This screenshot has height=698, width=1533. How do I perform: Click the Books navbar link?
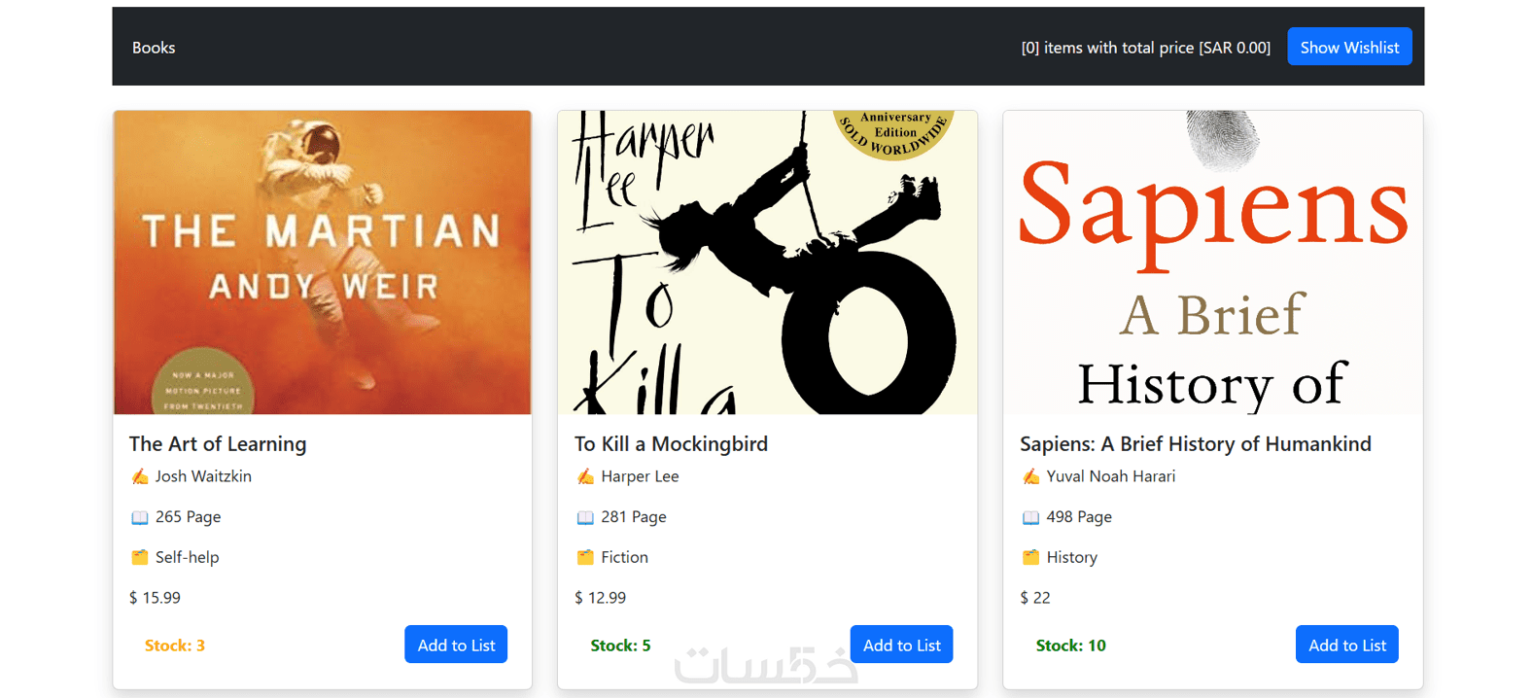(x=154, y=48)
